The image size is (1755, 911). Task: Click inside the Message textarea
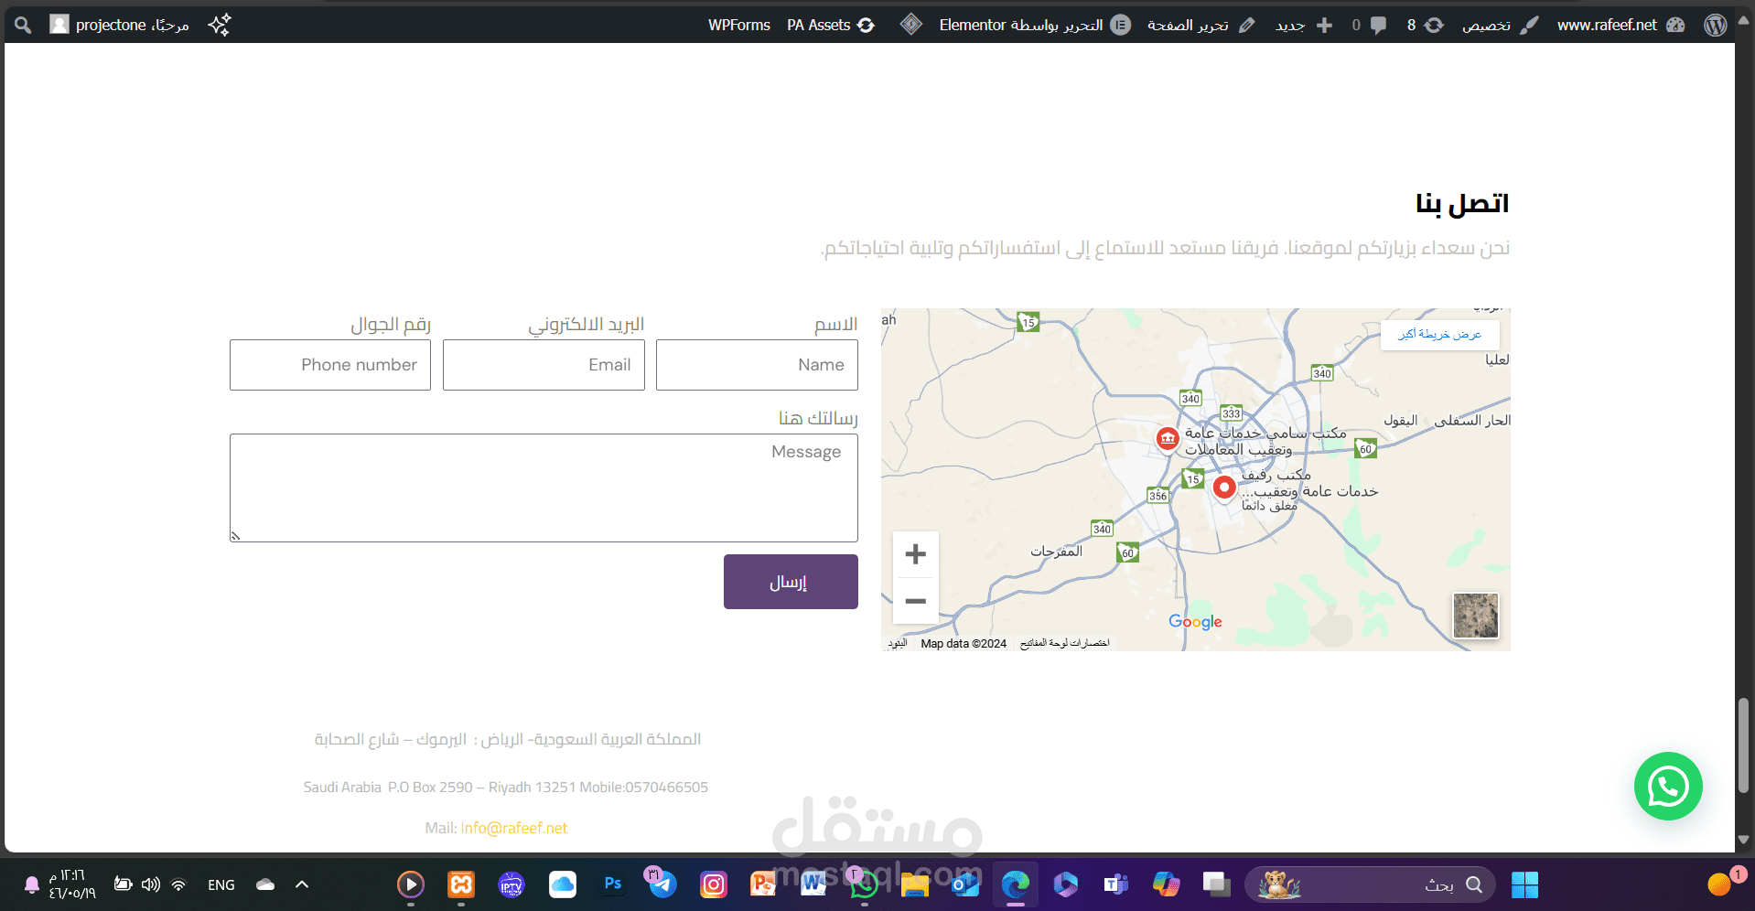click(544, 488)
